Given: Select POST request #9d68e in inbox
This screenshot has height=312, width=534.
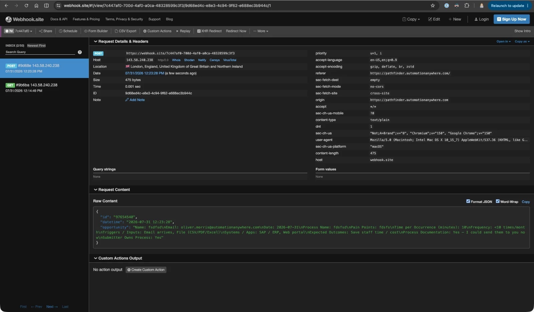Looking at the screenshot, I should click(x=44, y=68).
